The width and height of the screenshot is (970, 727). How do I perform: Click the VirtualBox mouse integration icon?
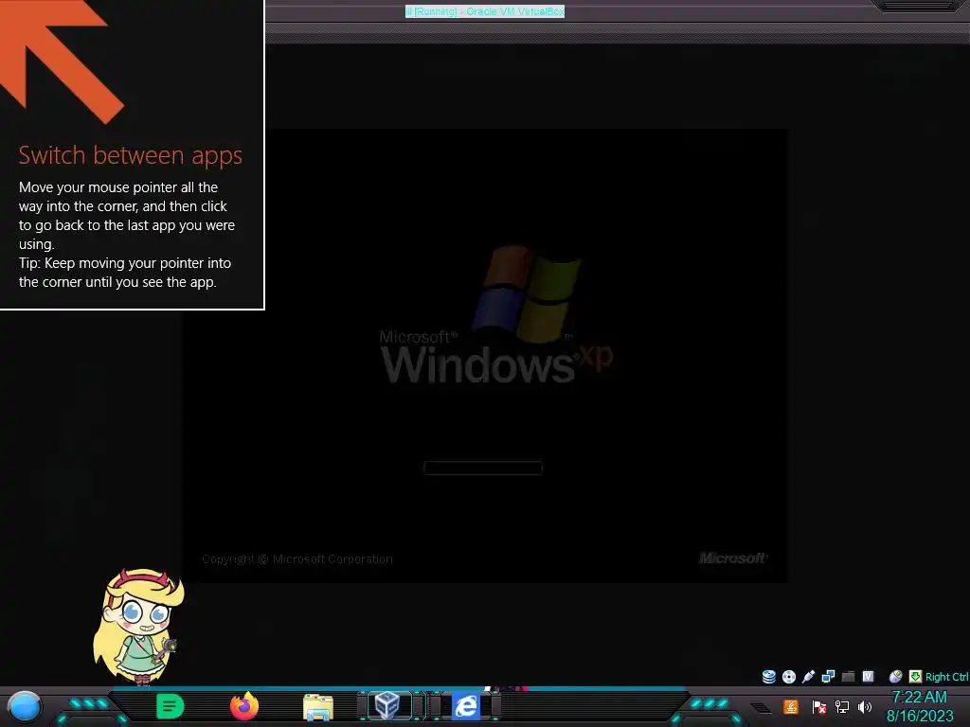[x=895, y=676]
